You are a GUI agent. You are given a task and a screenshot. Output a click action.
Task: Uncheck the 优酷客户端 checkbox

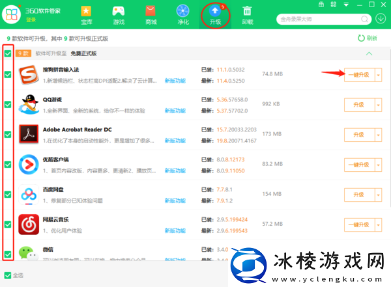coord(8,165)
